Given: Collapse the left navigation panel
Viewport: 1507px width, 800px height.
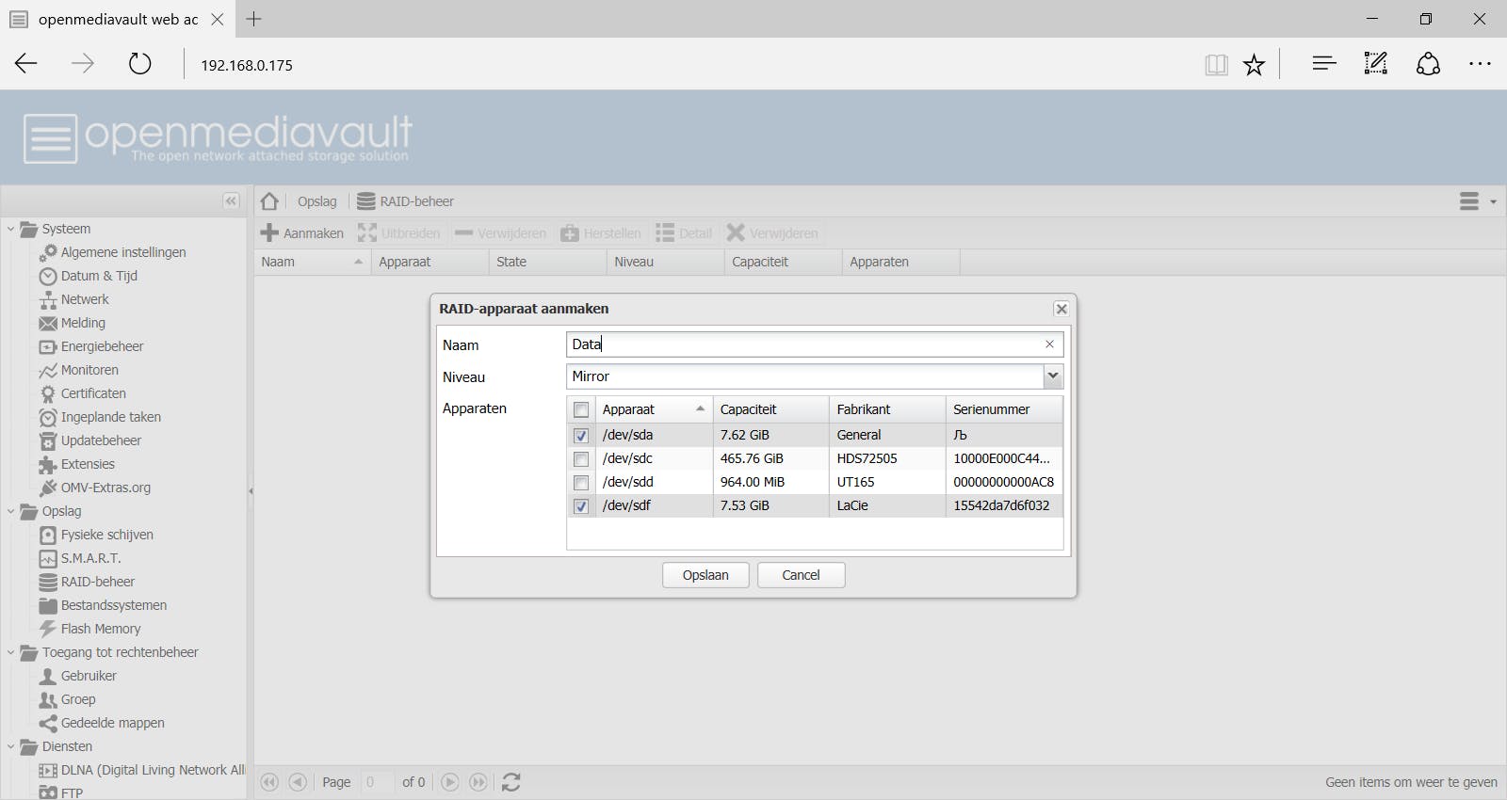Looking at the screenshot, I should click(x=231, y=200).
